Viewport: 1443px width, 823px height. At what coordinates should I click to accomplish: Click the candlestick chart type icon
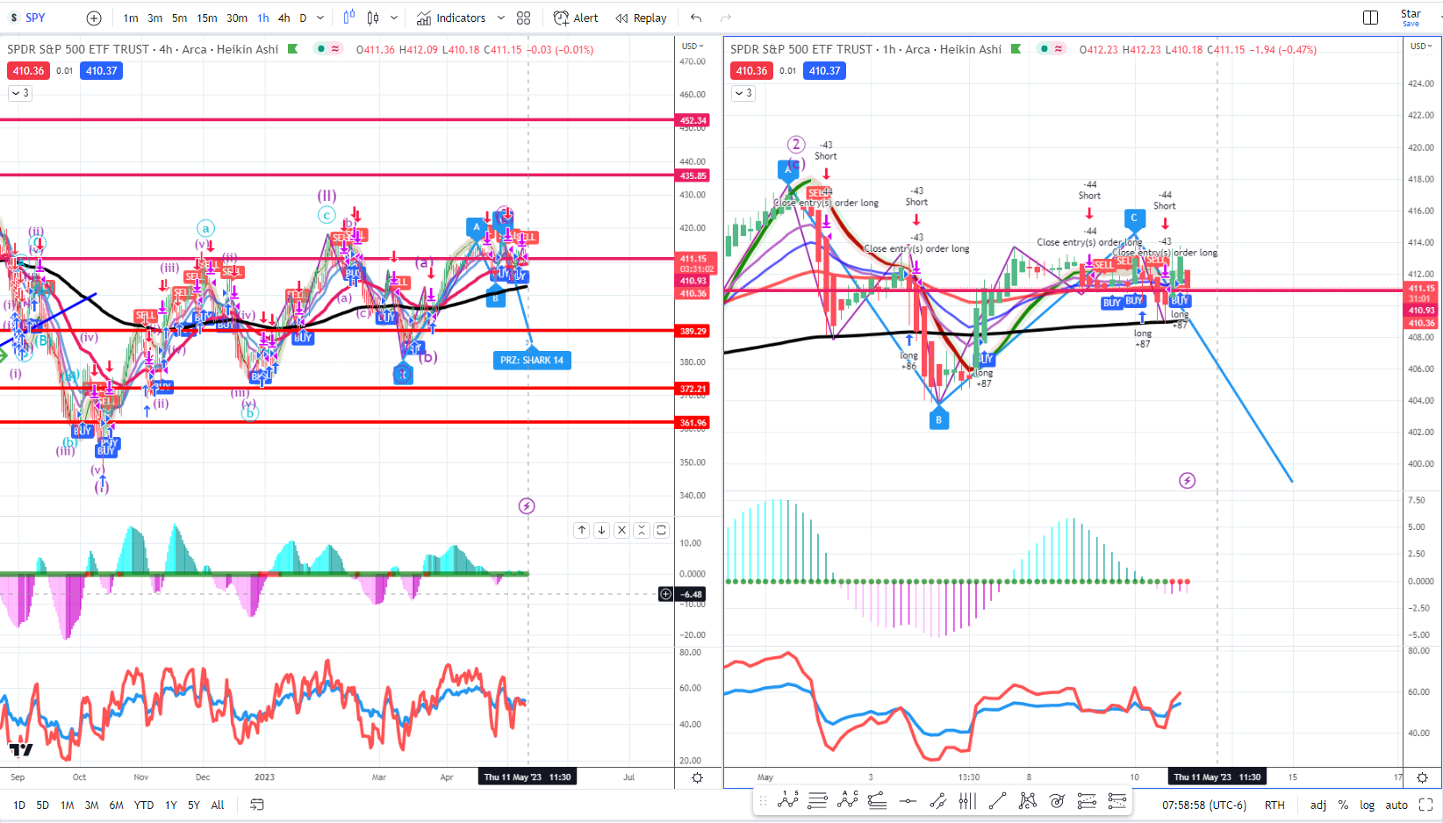click(x=373, y=18)
